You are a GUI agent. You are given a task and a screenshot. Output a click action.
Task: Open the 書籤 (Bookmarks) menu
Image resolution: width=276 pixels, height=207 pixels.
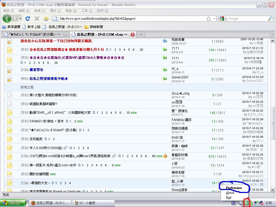pos(71,11)
